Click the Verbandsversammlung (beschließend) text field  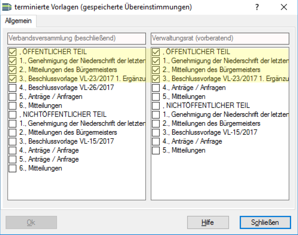[76, 38]
